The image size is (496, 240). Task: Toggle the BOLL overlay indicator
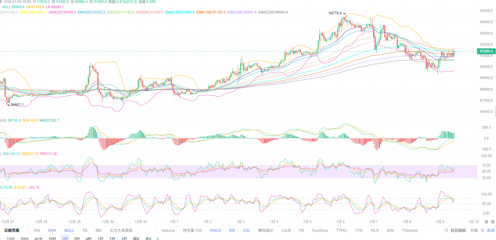point(69,230)
